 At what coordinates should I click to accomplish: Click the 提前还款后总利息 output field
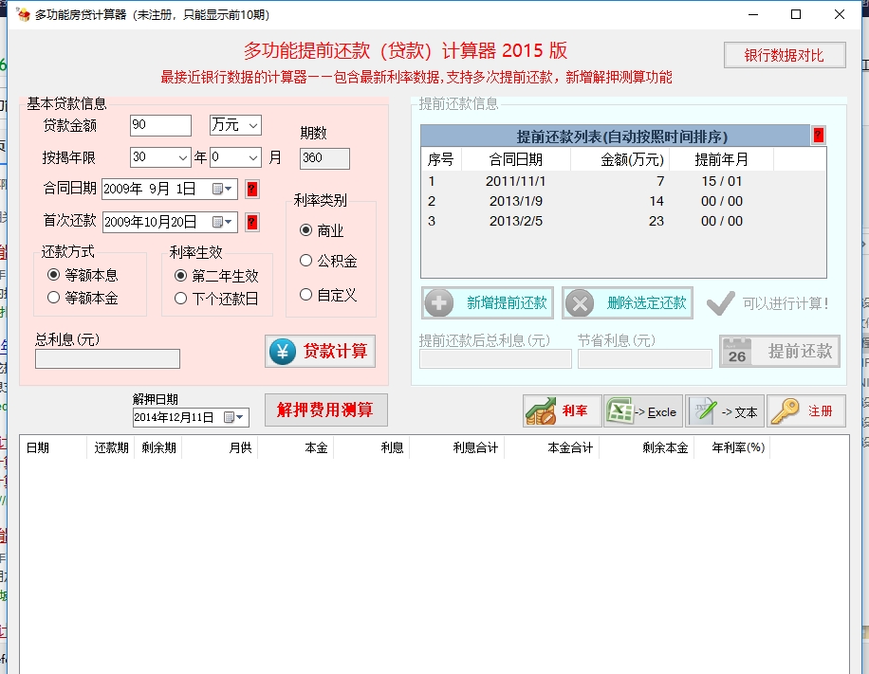point(495,359)
